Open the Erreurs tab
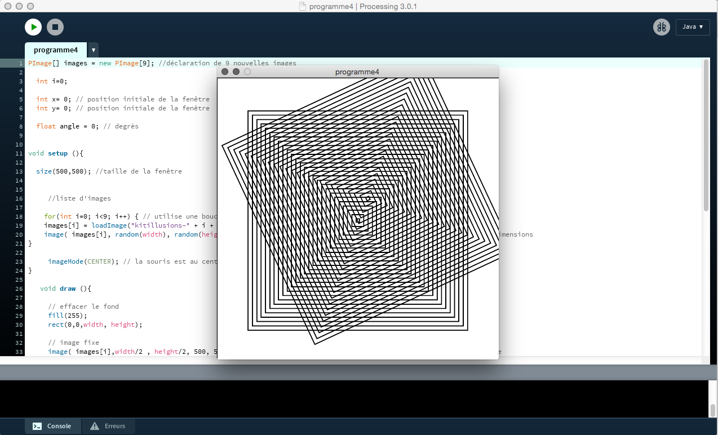The width and height of the screenshot is (718, 435). point(114,426)
